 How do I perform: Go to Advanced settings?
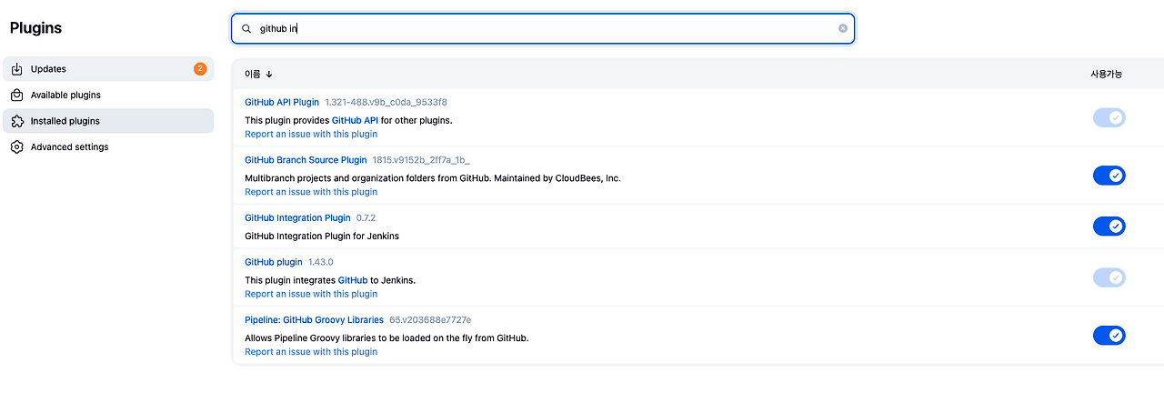tap(108, 146)
